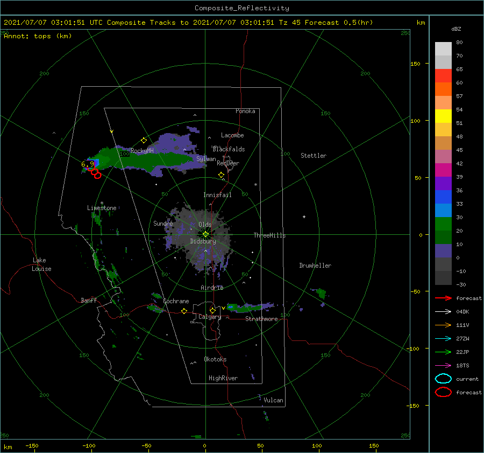Click the 42 dBZ pink swatch

coord(443,156)
